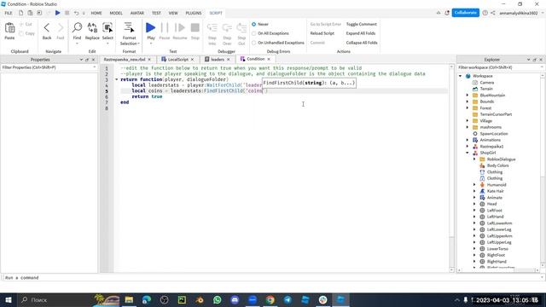Click the Collaborate button
Viewport: 546px width, 307px height.
click(466, 13)
